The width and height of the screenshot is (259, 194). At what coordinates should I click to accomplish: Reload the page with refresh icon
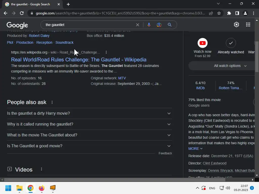click(22, 13)
